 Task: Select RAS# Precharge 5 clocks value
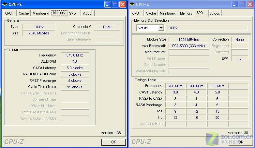(x=75, y=80)
